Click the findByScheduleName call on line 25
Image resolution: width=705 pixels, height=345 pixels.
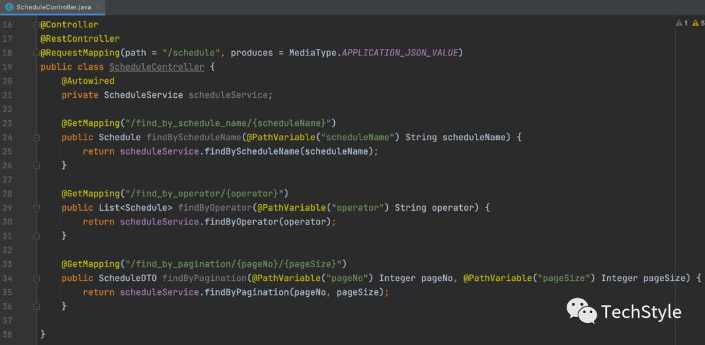pyautogui.click(x=252, y=151)
